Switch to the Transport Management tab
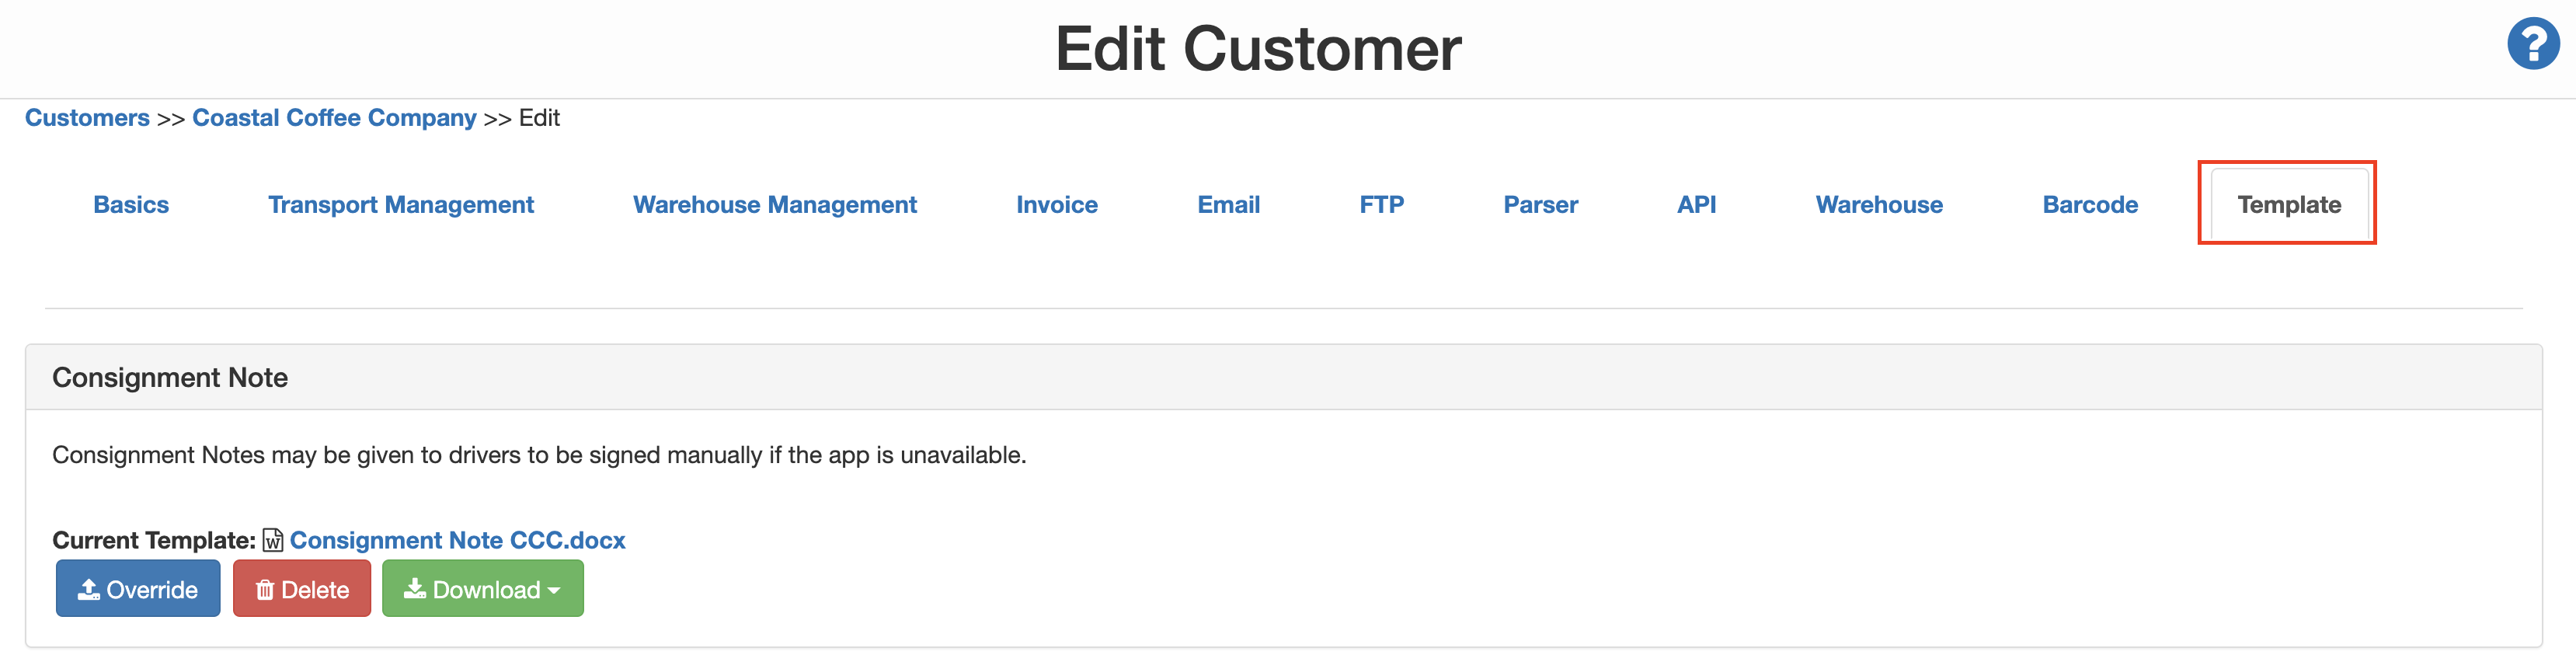This screenshot has height=662, width=2576. [401, 205]
